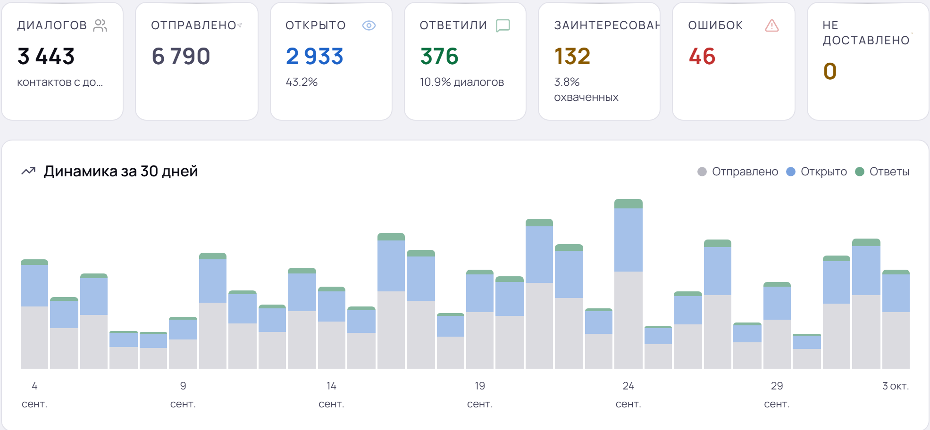This screenshot has width=930, height=430.
Task: Click the Не доставлено card title
Action: (866, 33)
